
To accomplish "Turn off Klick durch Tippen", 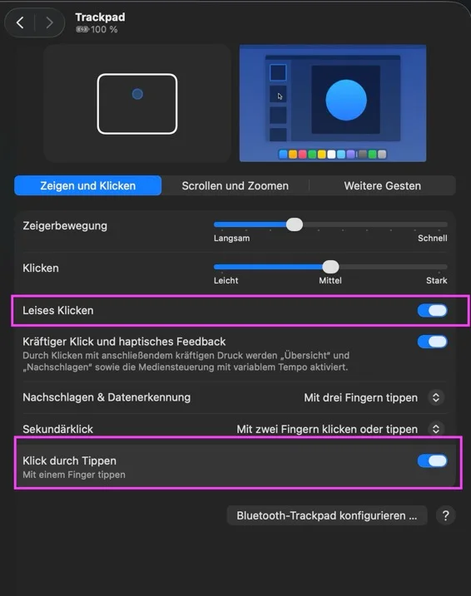I will [432, 461].
